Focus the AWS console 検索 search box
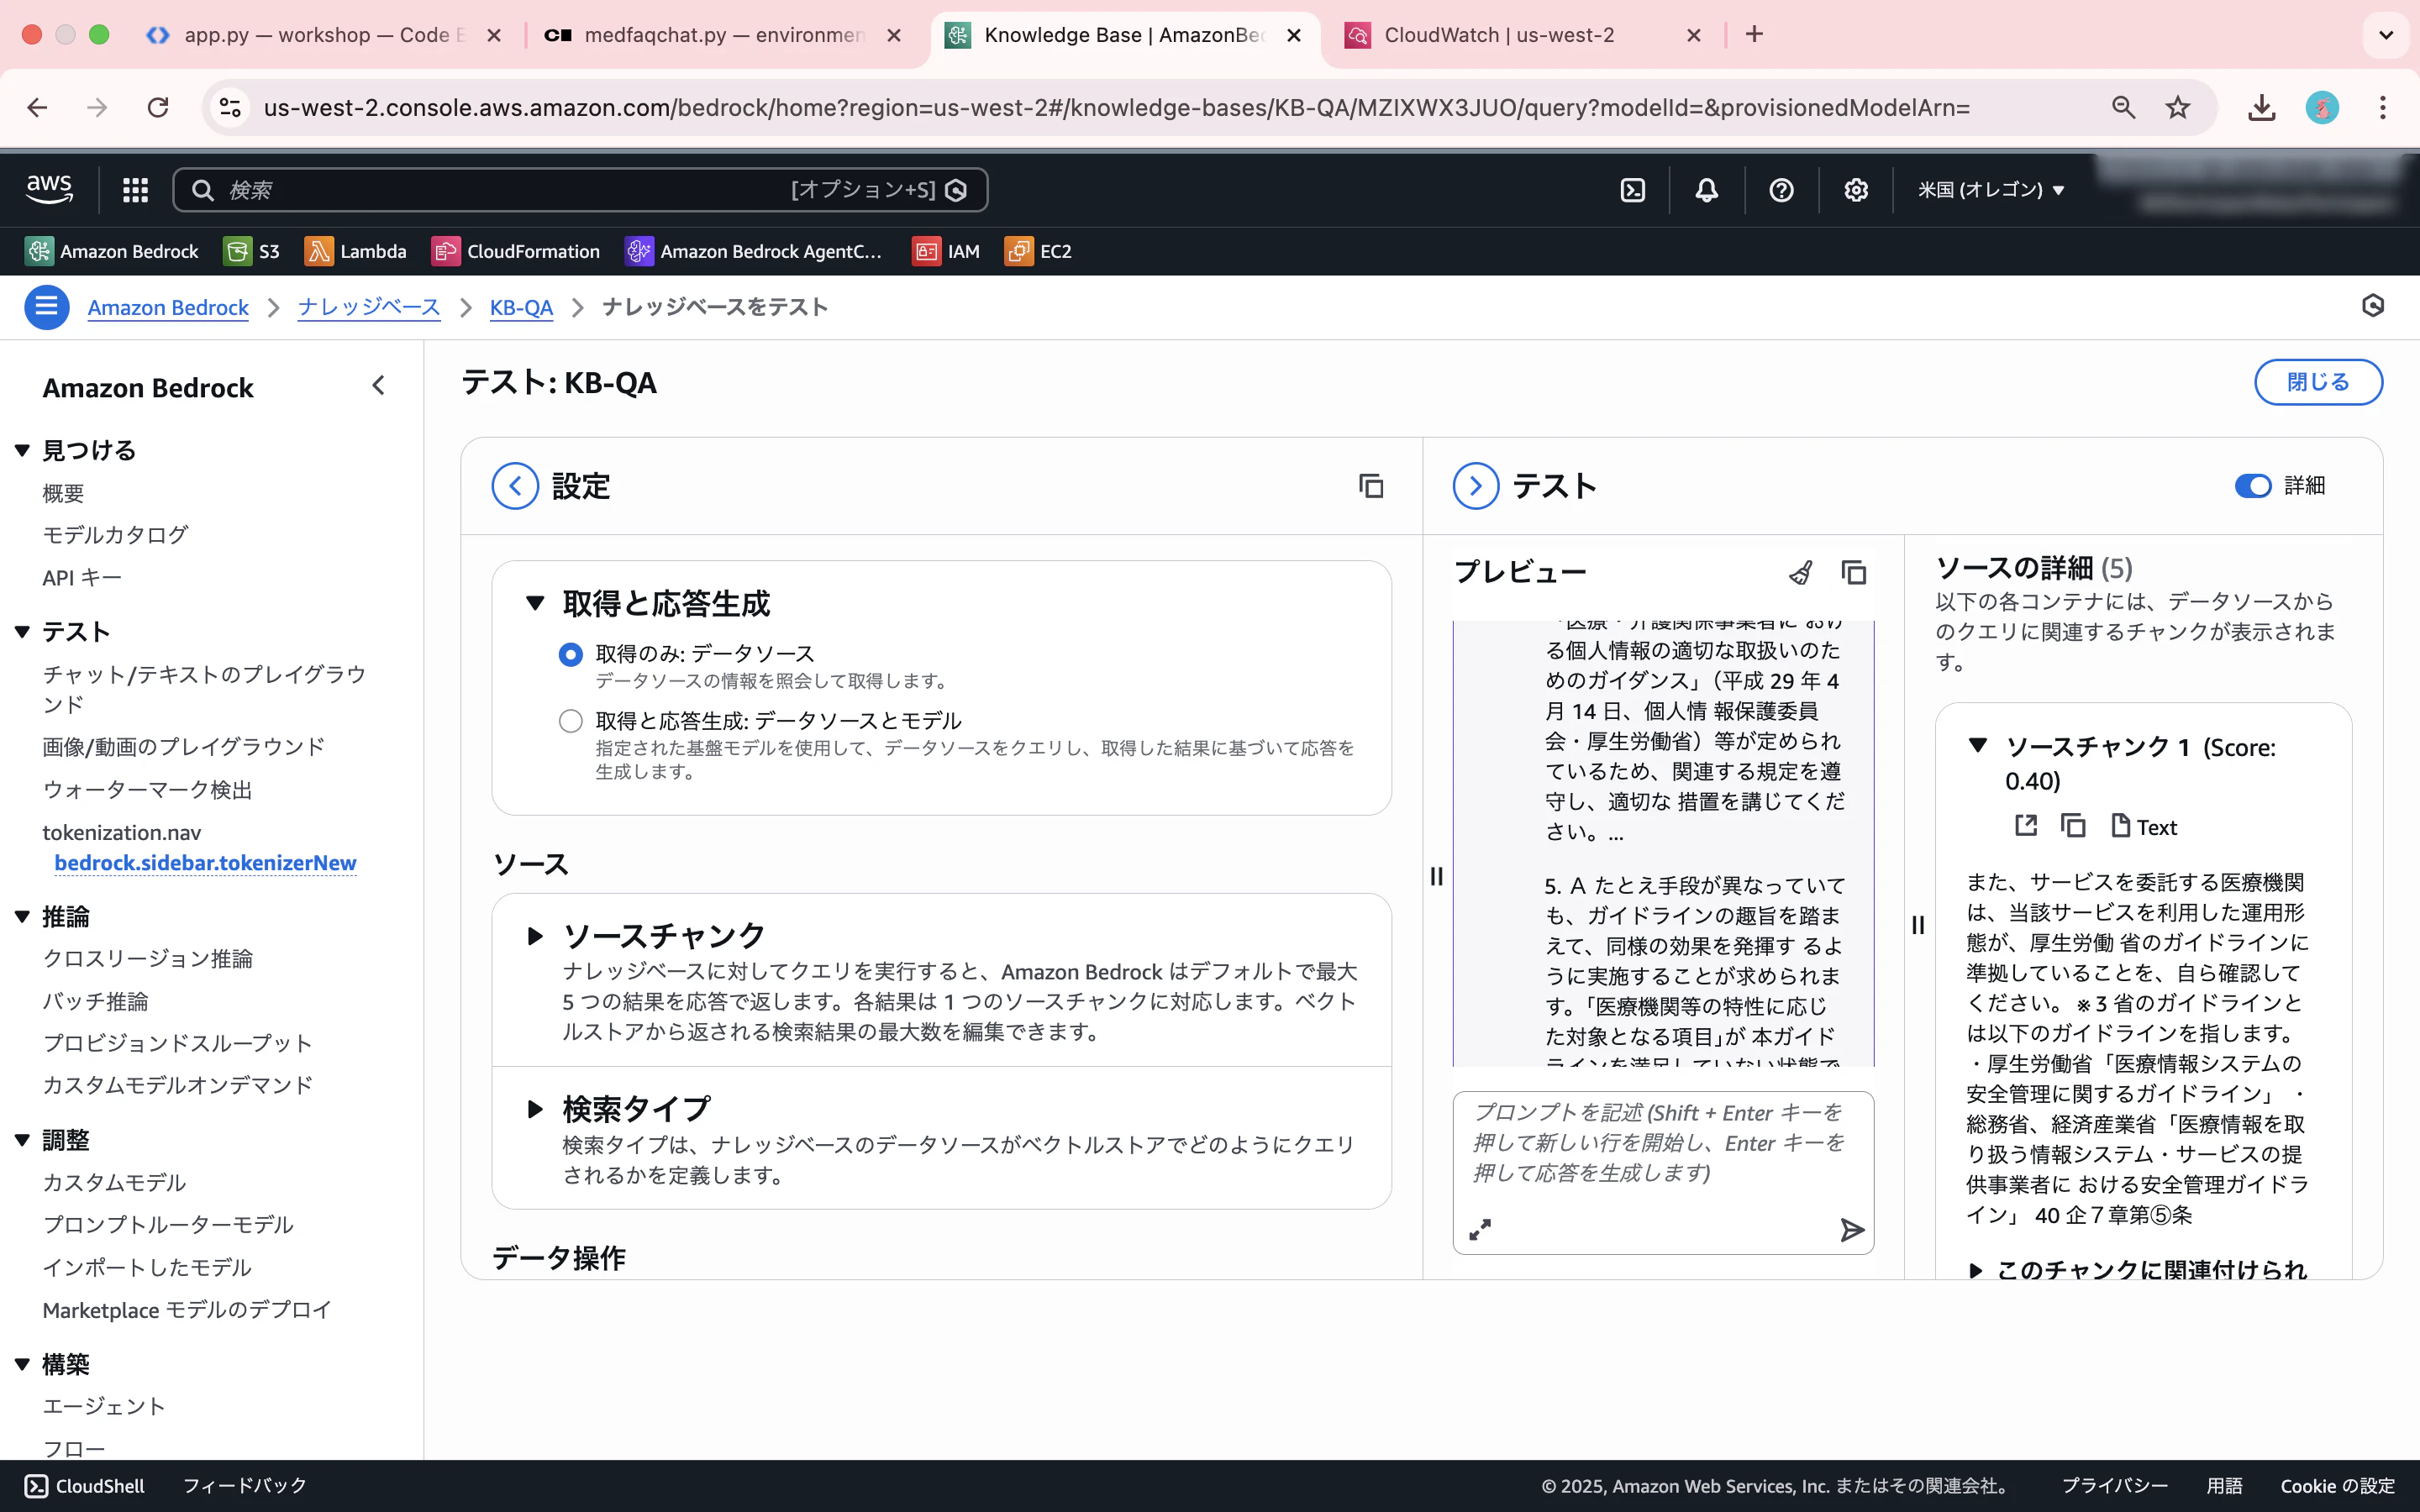 (x=580, y=190)
